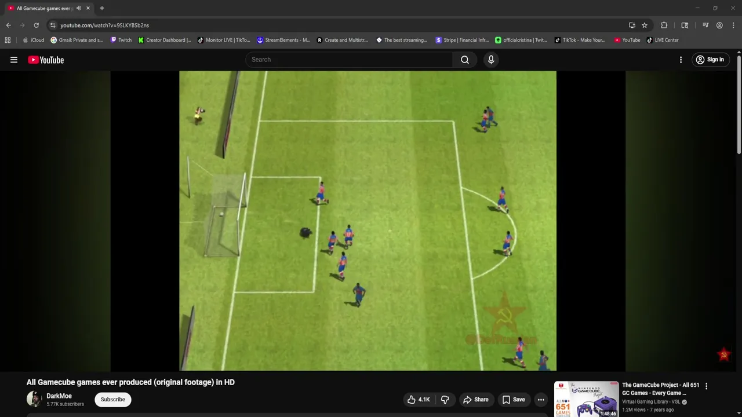This screenshot has width=742, height=417.
Task: Open the LIVE Center bookmark
Action: click(663, 40)
